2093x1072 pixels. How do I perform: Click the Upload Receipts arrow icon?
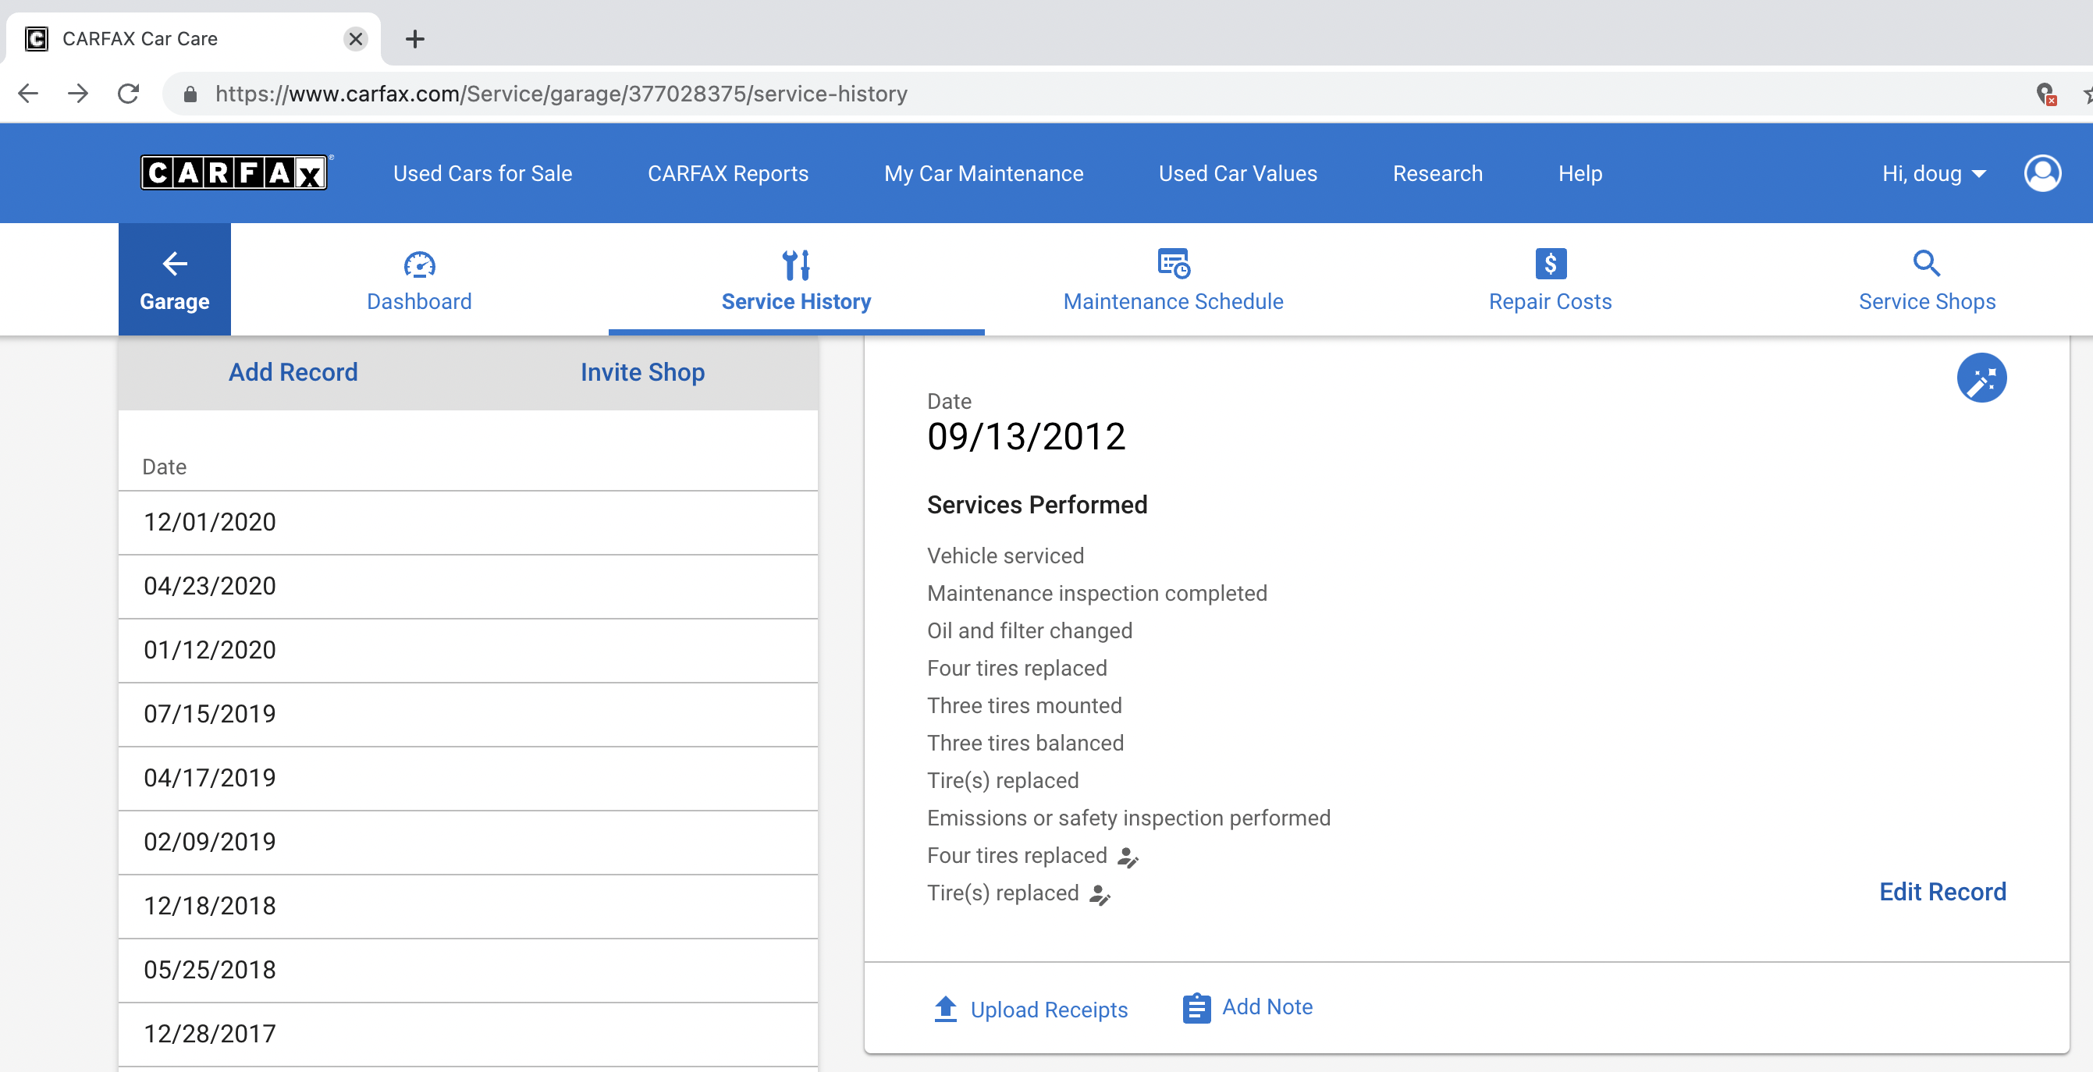[x=945, y=1009]
